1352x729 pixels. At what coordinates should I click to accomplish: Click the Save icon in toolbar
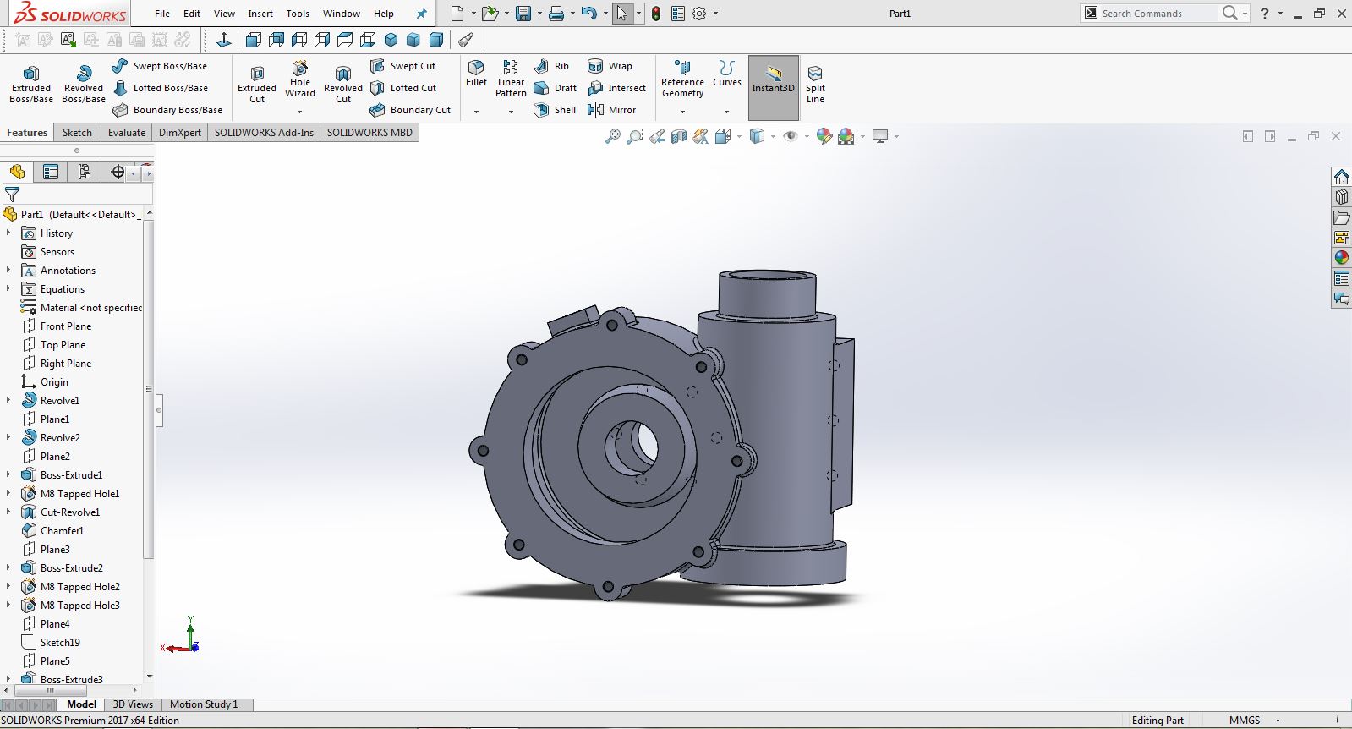click(x=523, y=14)
